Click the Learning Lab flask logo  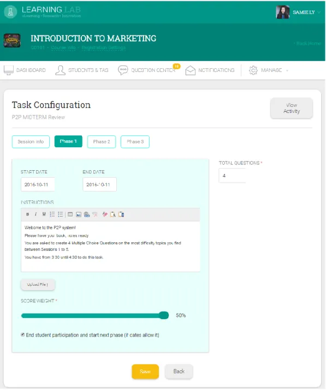coord(10,12)
